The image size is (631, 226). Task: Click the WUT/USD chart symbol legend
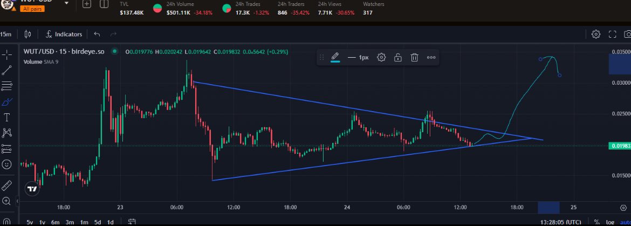pos(64,51)
